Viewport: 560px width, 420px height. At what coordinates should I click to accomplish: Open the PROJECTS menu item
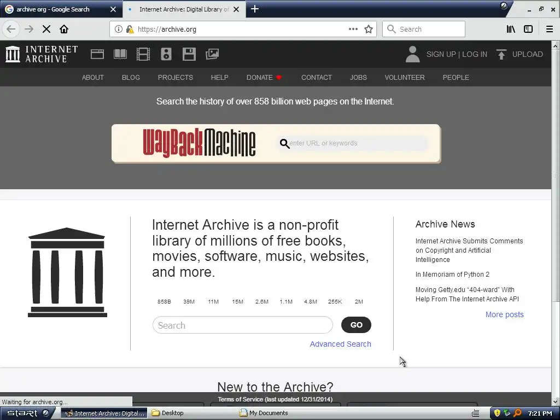176,78
